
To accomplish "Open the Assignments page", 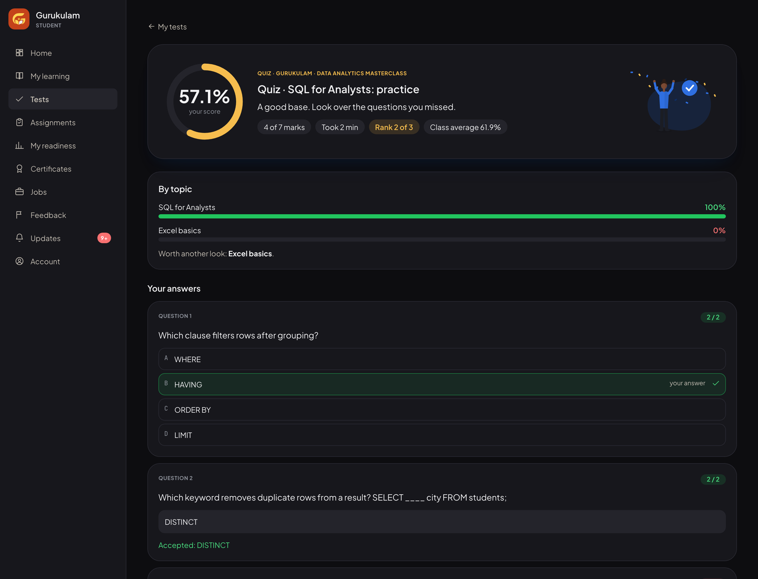I will pyautogui.click(x=63, y=122).
